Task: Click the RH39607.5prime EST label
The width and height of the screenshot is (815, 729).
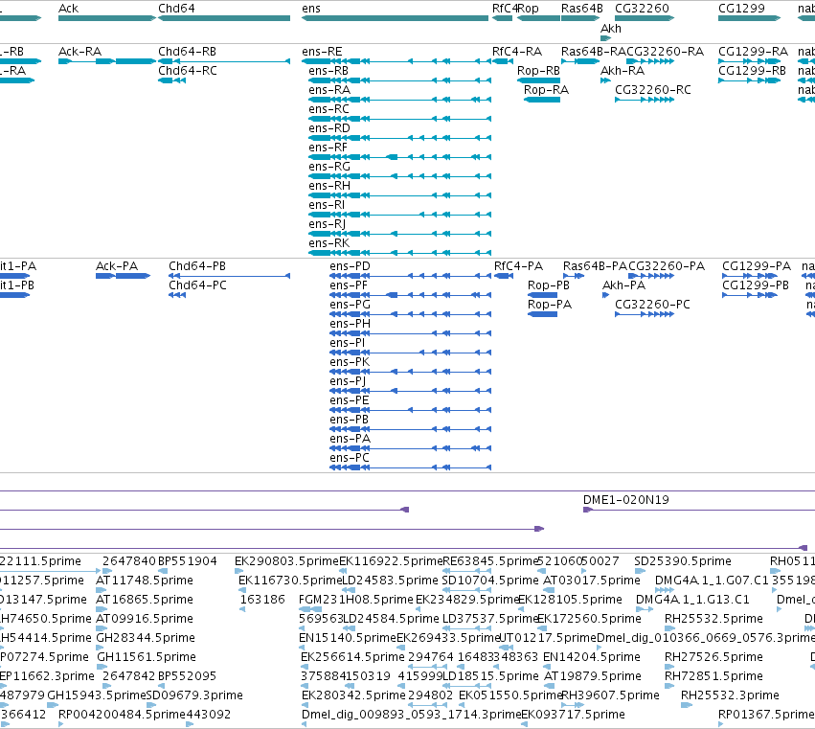Action: 610,695
